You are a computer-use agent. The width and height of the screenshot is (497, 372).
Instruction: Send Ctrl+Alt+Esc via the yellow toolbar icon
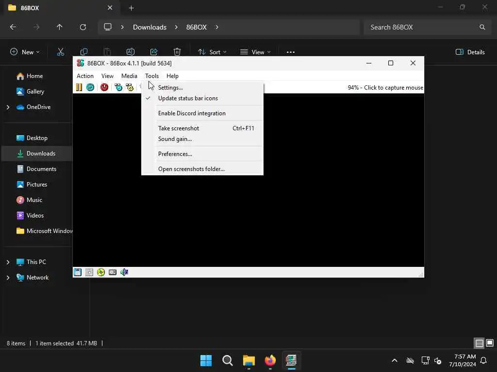click(x=130, y=87)
